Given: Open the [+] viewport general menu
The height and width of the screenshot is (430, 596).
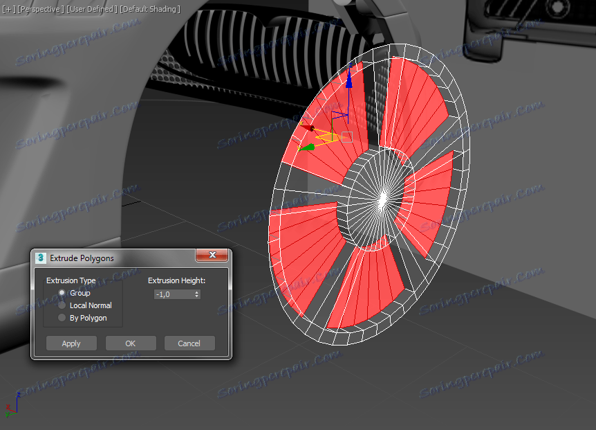Looking at the screenshot, I should click(x=8, y=9).
